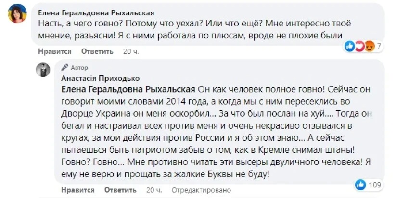
Task: Click the bold Елена Геральдовна Рыхальская mention in reply
Action: click(128, 89)
